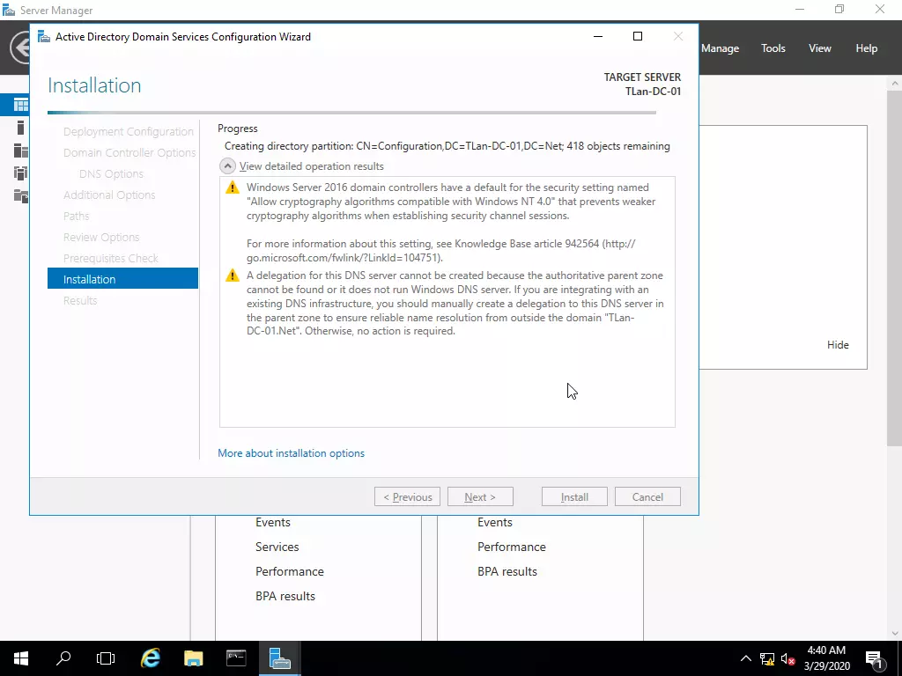Click the first warning icon about cryptography algorithms
Image resolution: width=902 pixels, height=676 pixels.
coord(233,187)
